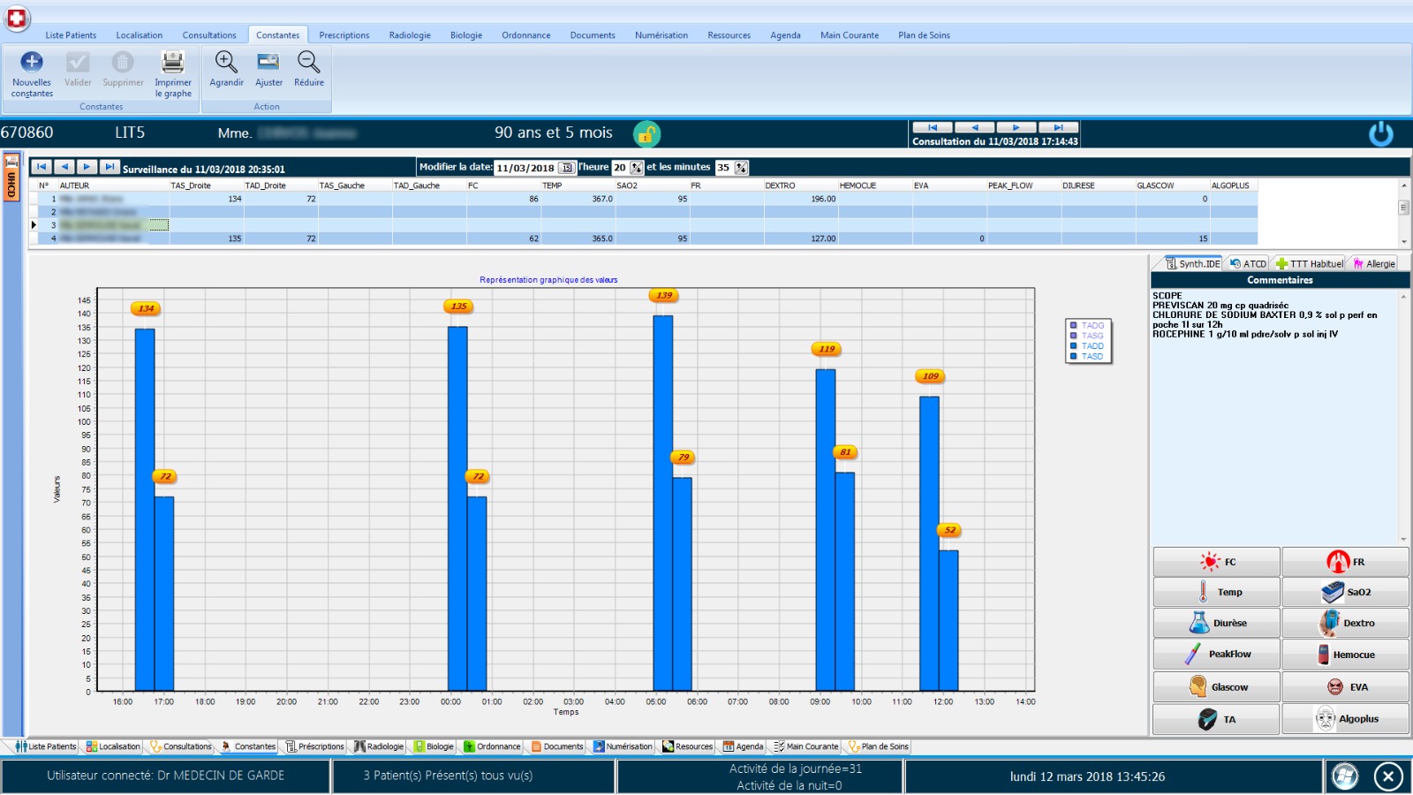Switch to the Synth.IDE tab
This screenshot has height=795, width=1413.
[1192, 263]
